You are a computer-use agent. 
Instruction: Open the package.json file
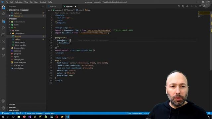(x=26, y=59)
